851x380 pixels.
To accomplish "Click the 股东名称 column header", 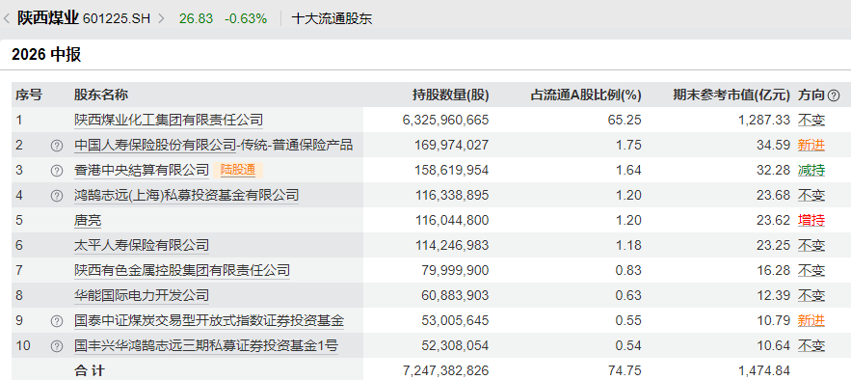I will tap(101, 95).
